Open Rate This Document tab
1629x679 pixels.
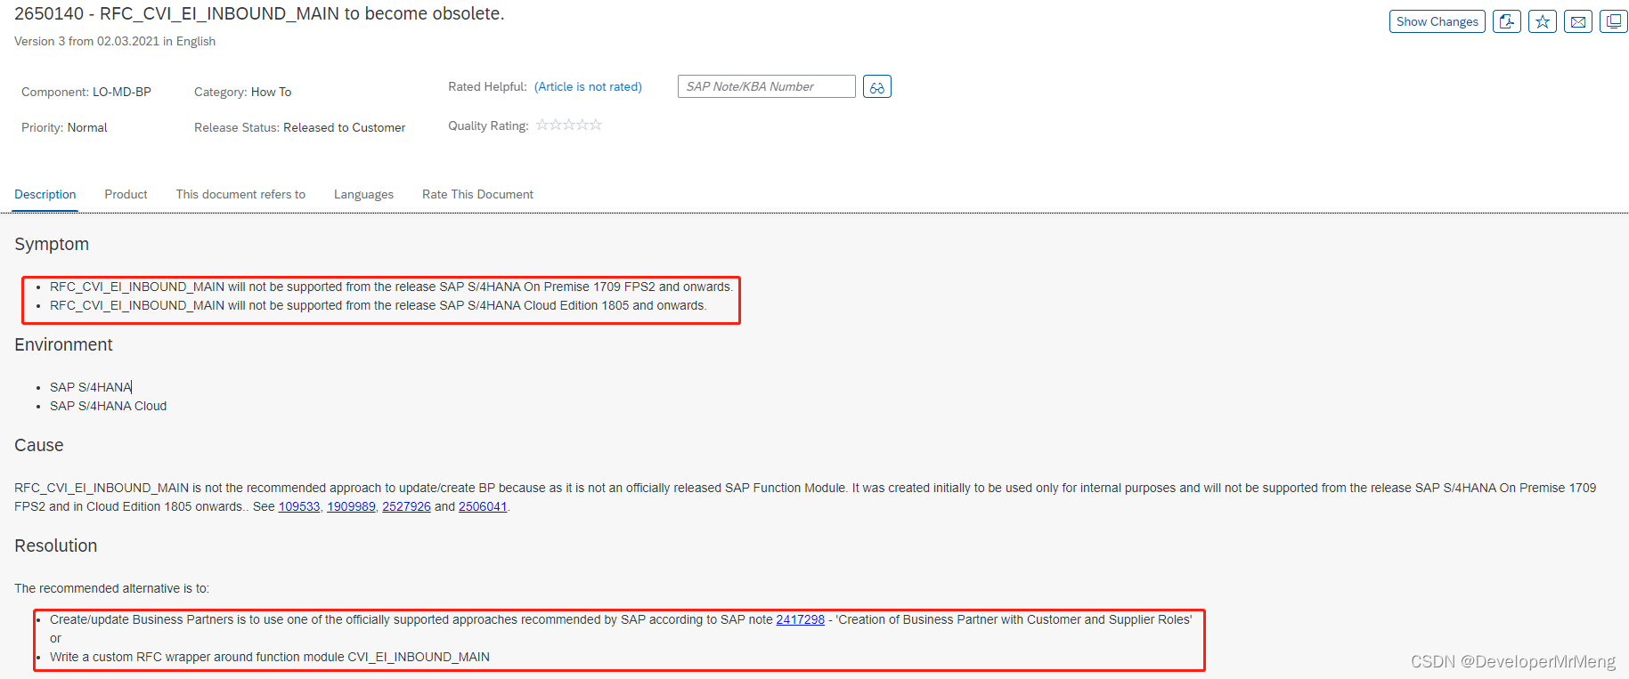[477, 194]
